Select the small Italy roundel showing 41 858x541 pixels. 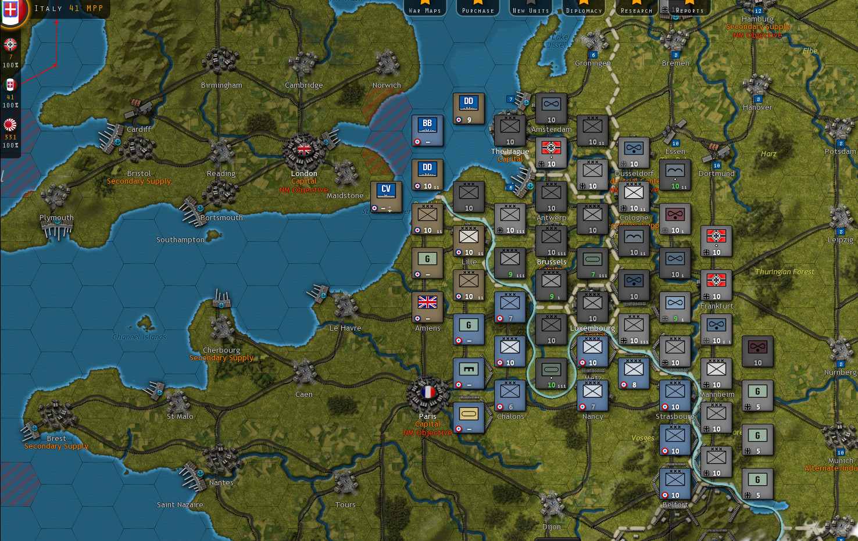pos(10,85)
